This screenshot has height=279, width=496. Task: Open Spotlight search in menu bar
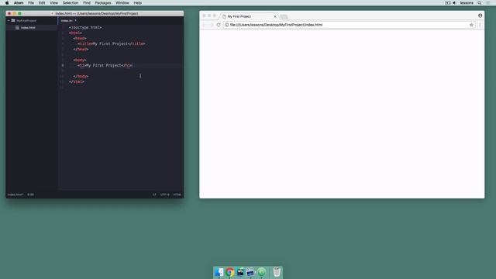point(480,3)
